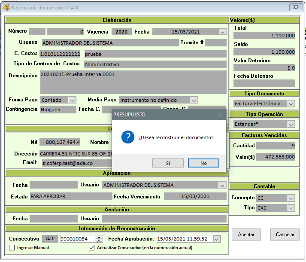Open the Fecha date dropdown in Elaboración
Screen dimensions: 306x262
222,32
